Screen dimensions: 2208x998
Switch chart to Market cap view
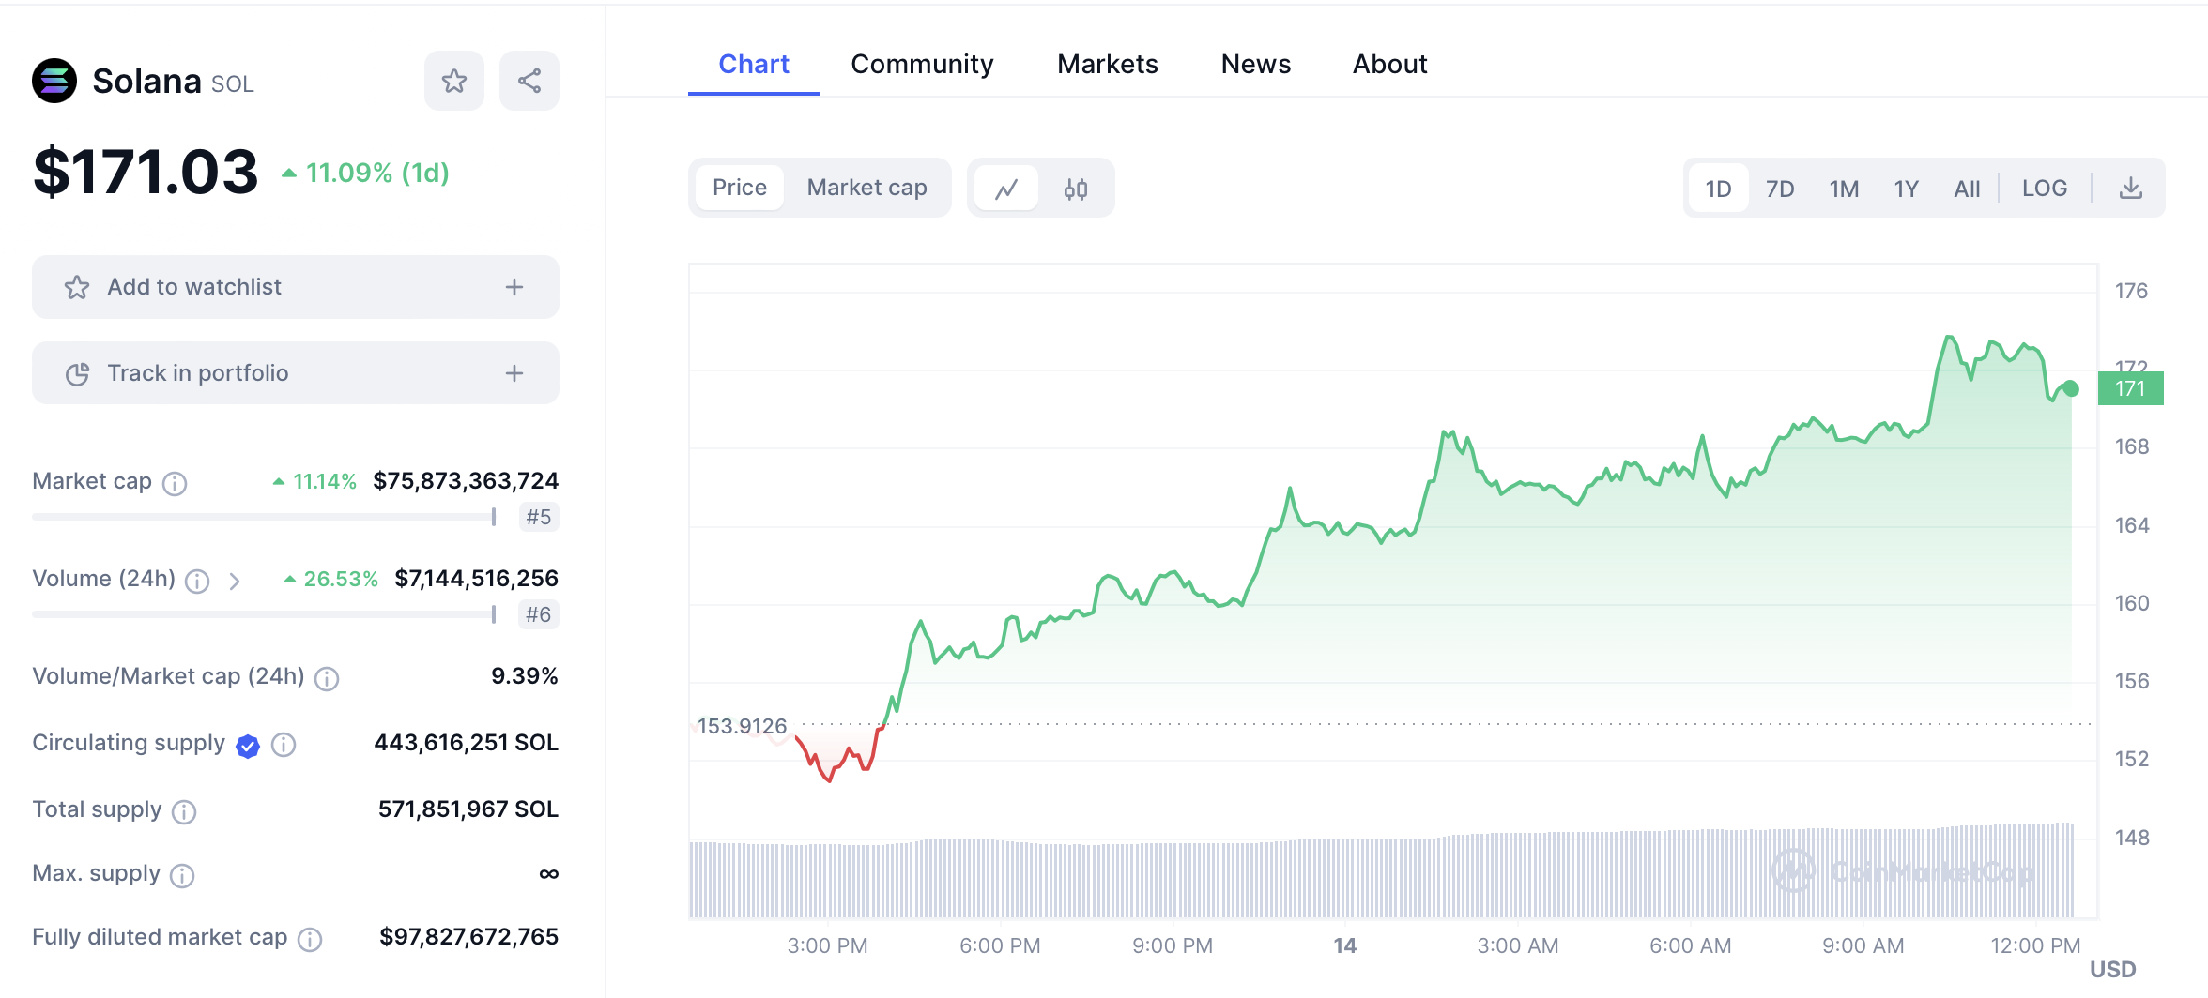pos(866,188)
